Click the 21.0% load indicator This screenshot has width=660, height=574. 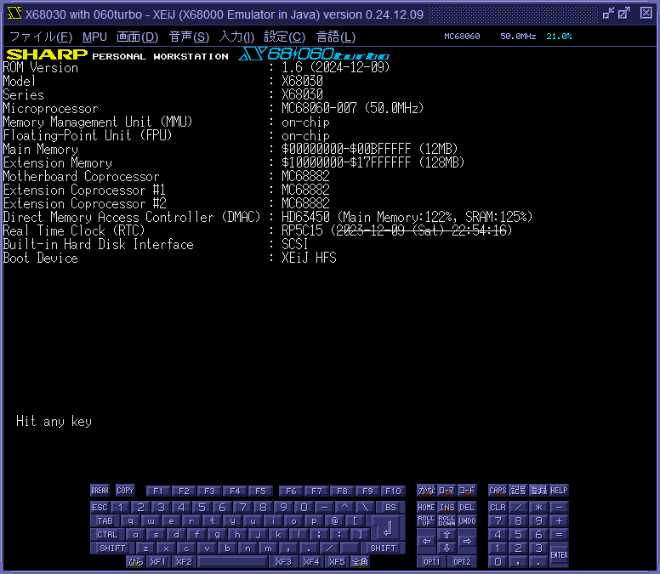pyautogui.click(x=559, y=37)
